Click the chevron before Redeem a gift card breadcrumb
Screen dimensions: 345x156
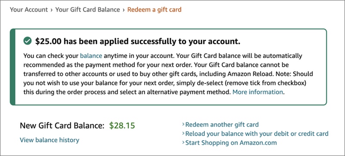pyautogui.click(x=124, y=10)
